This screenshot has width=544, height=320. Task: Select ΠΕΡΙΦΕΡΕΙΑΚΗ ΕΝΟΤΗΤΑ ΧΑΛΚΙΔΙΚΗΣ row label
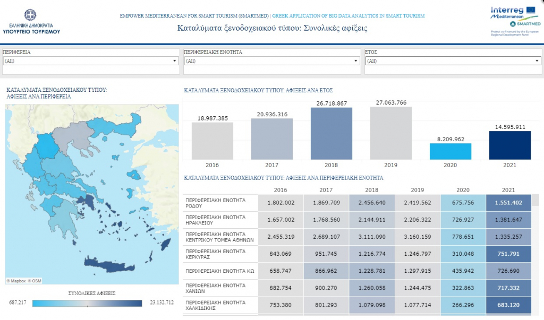tap(220, 305)
